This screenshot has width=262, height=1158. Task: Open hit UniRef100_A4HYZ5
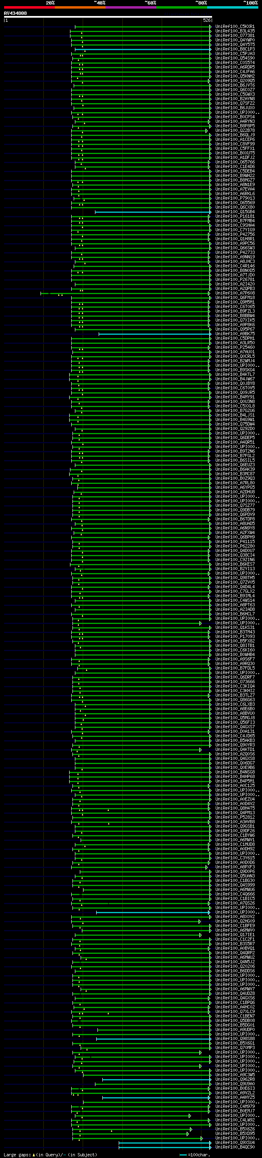(x=235, y=1098)
